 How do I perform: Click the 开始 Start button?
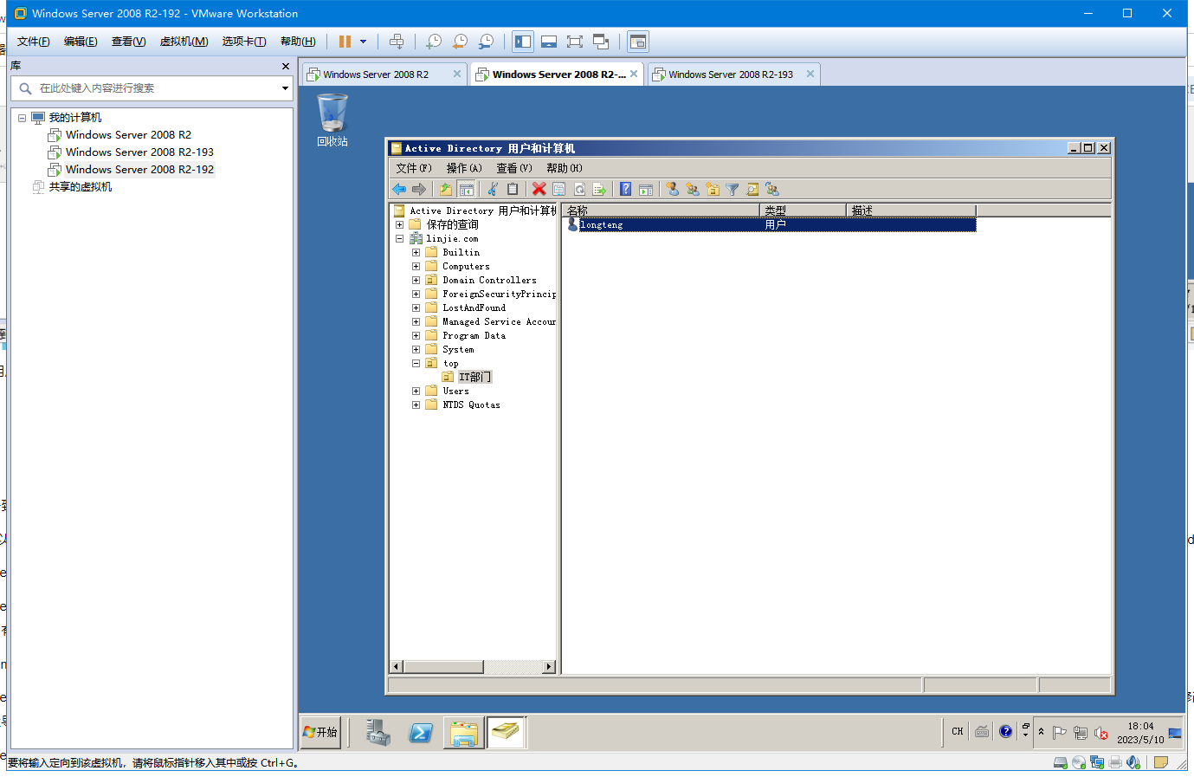coord(320,732)
